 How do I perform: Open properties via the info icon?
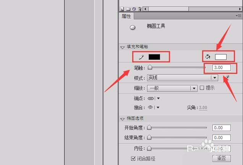click(134, 9)
